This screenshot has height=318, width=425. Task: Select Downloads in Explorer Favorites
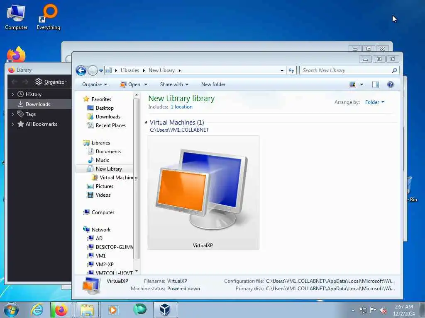[108, 116]
